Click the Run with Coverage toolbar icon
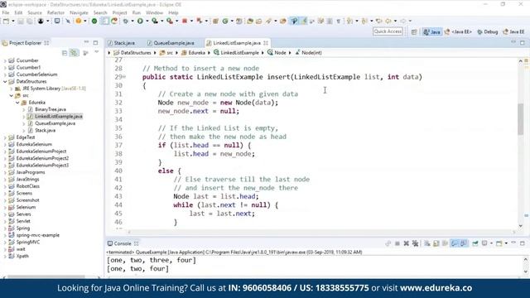 (x=155, y=21)
